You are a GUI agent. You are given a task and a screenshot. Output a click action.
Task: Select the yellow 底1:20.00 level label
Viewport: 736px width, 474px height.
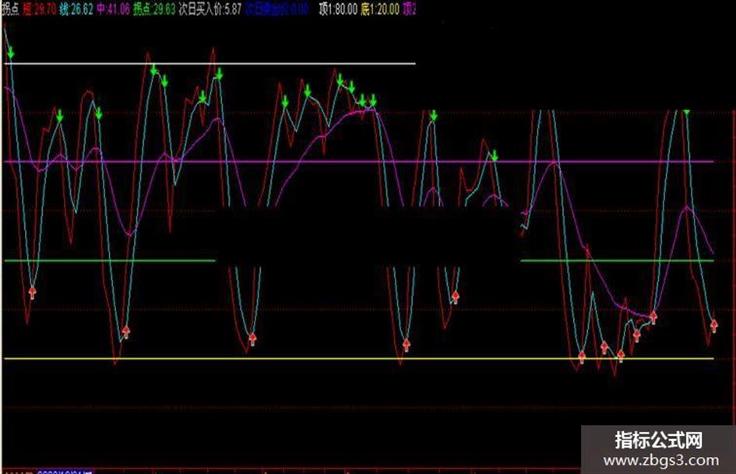click(380, 9)
